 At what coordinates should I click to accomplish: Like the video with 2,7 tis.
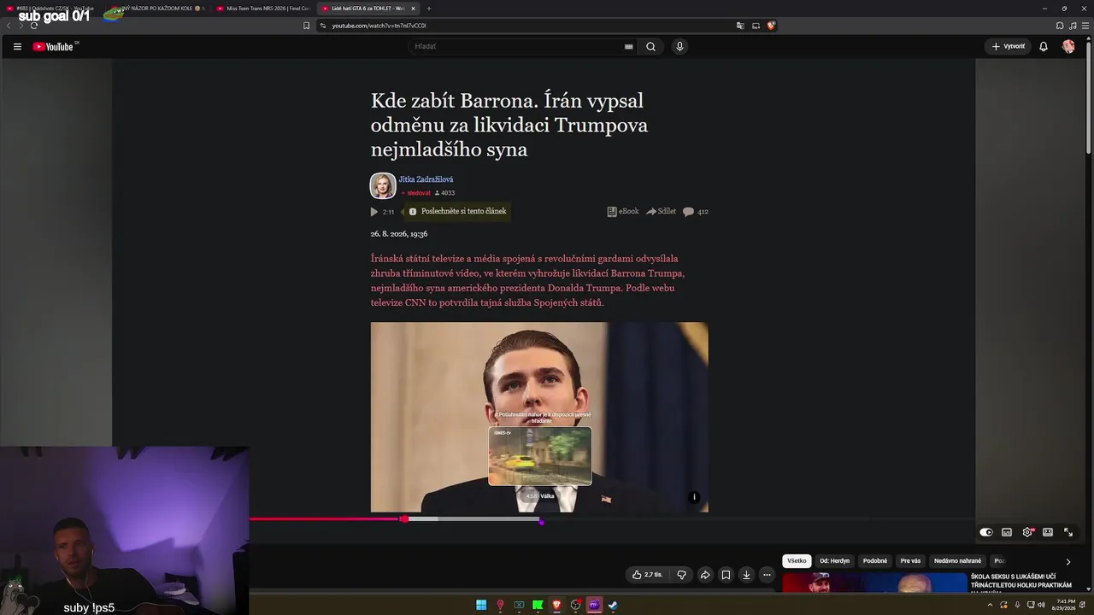pyautogui.click(x=647, y=575)
